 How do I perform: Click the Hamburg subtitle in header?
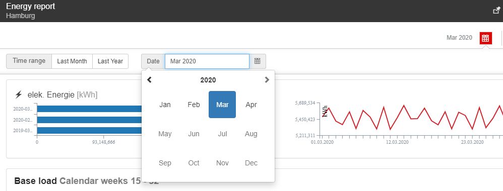(x=21, y=16)
